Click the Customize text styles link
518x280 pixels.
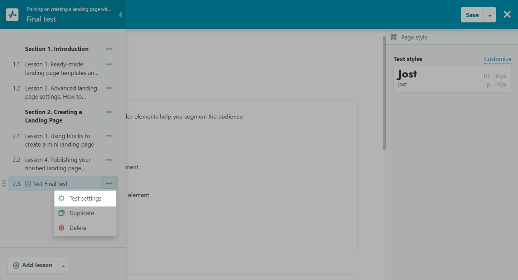[x=498, y=59]
